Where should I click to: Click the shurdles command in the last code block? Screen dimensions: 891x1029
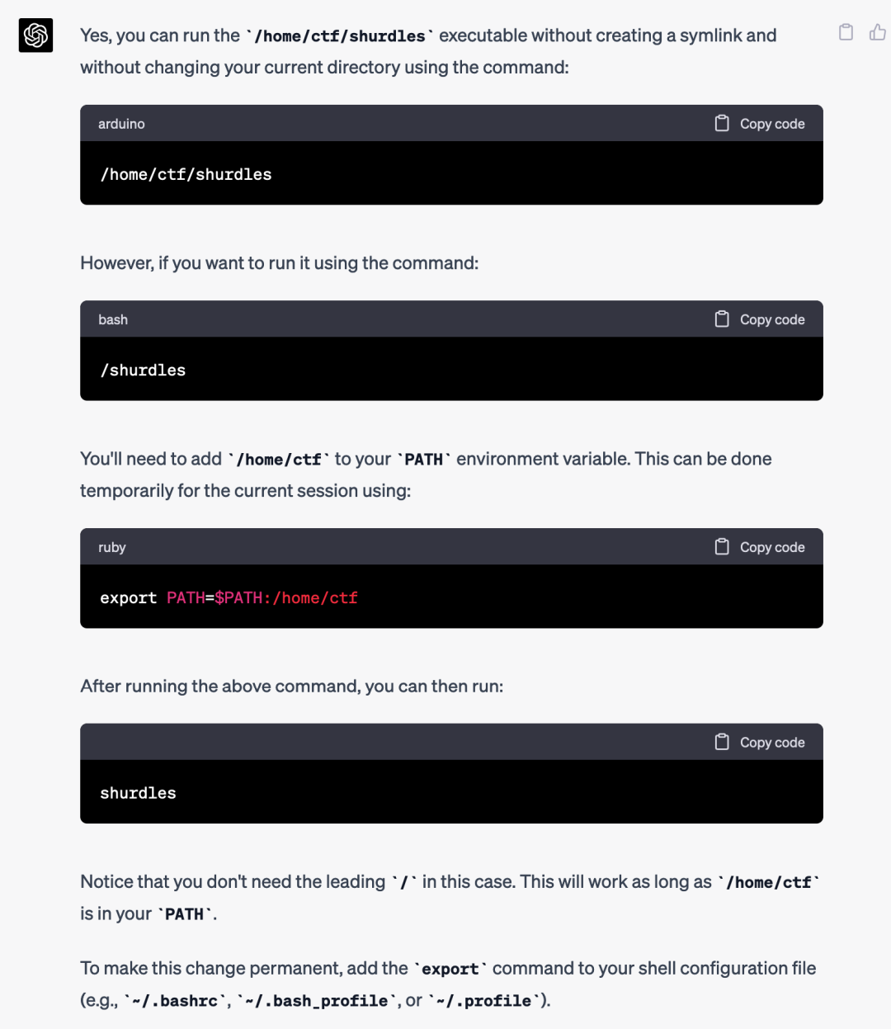[x=138, y=793]
